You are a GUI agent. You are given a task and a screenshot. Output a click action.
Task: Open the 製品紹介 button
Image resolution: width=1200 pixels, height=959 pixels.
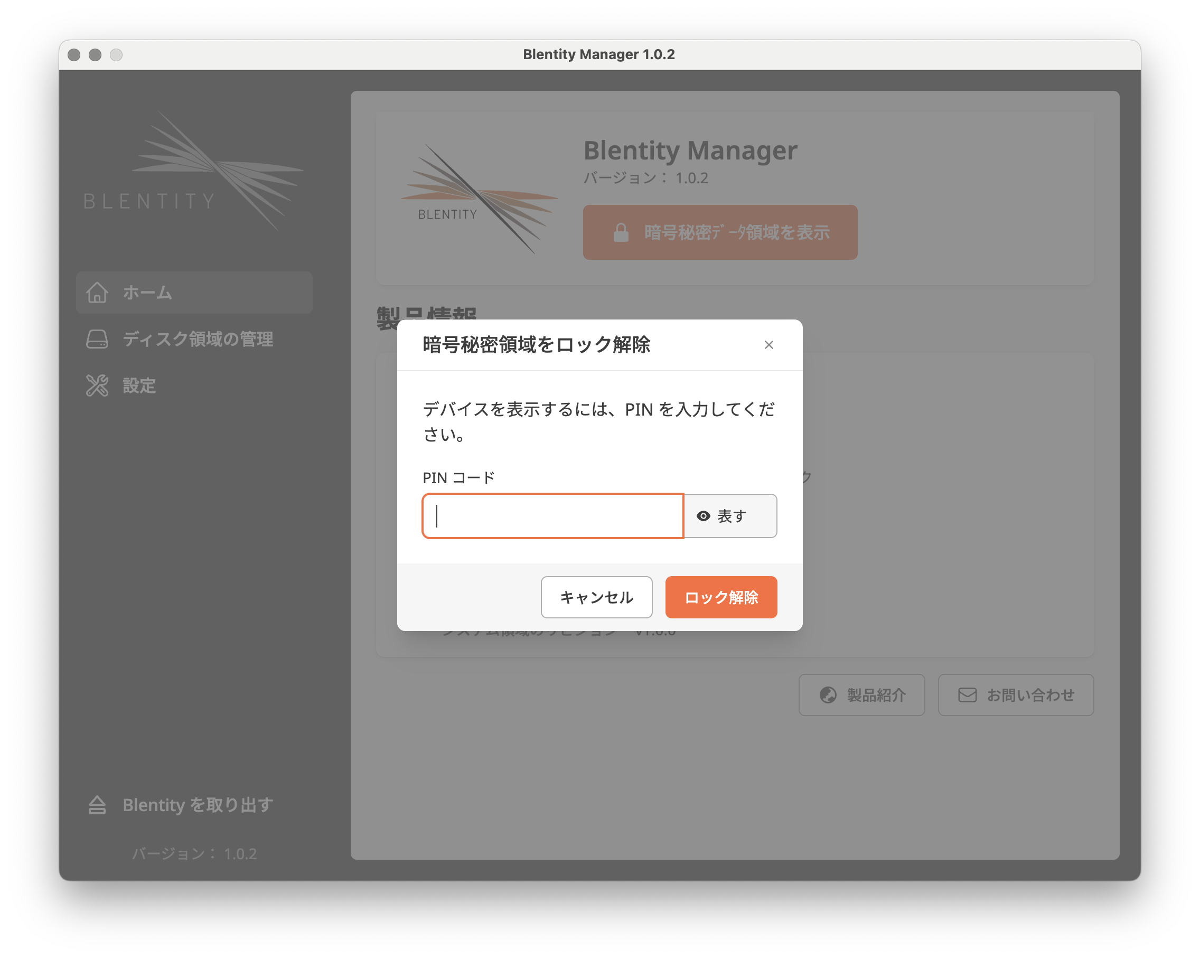[861, 694]
